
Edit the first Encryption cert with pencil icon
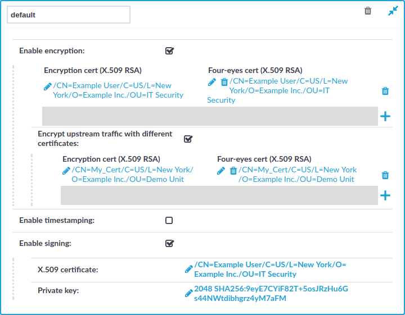(x=47, y=86)
